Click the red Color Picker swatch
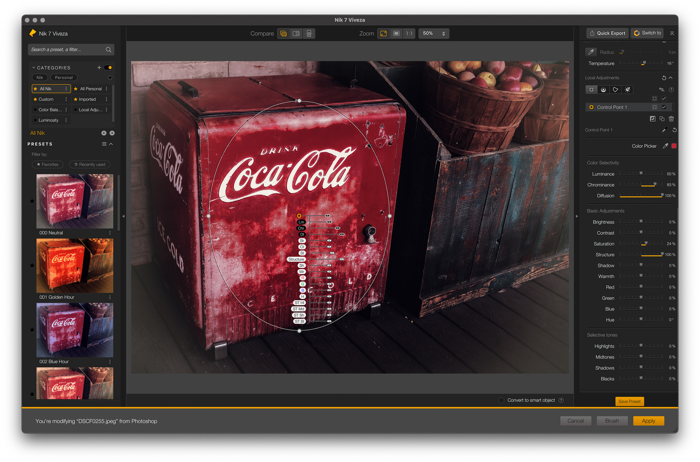The image size is (700, 462). (674, 146)
